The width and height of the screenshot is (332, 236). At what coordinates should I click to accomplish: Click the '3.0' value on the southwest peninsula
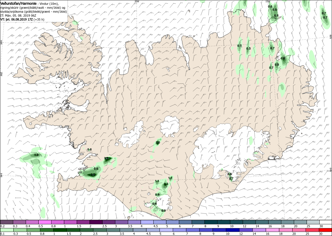pyautogui.click(x=93, y=175)
